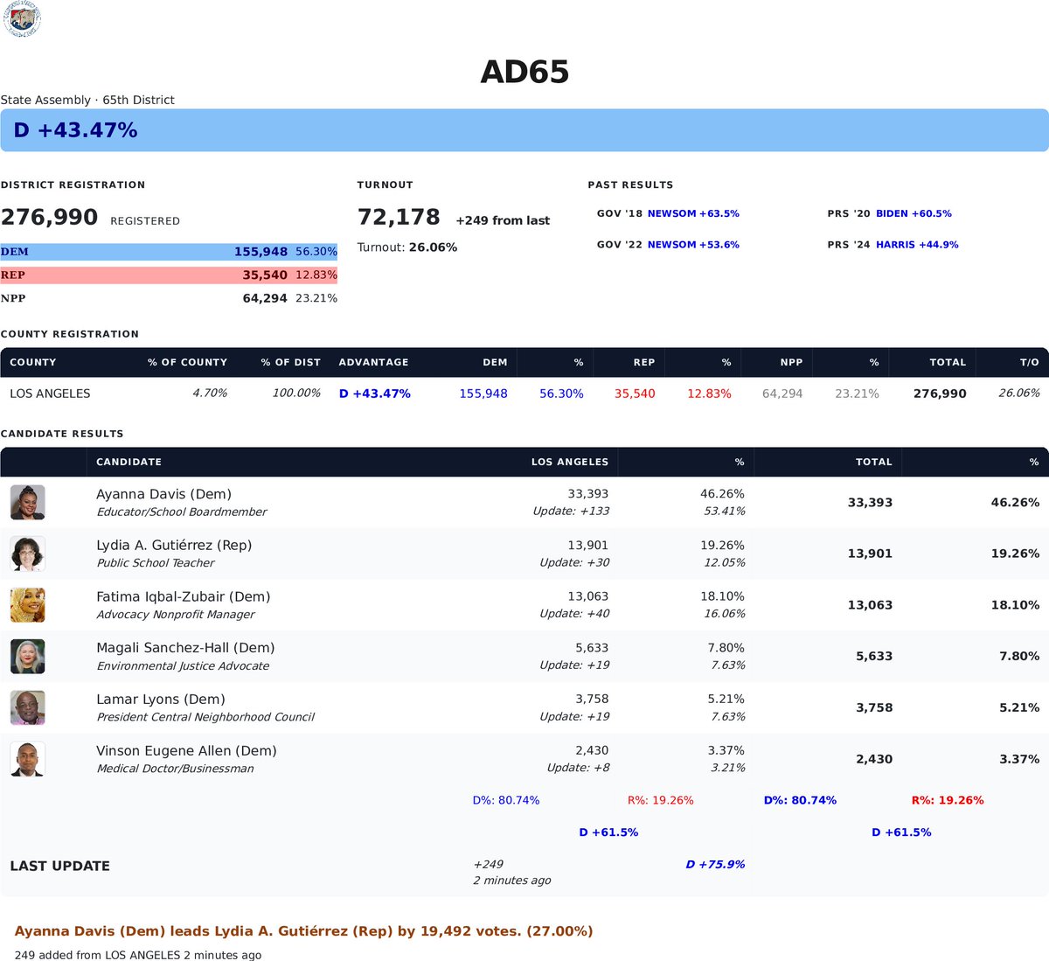Select the DEM registration bar

point(169,252)
